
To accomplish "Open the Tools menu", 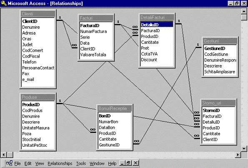I will click(81, 163).
